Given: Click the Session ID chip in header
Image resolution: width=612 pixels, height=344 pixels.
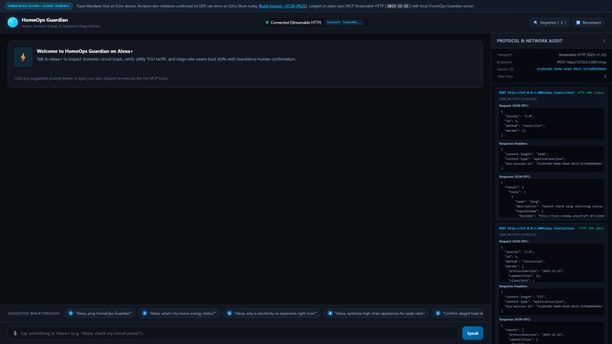Looking at the screenshot, I should coord(344,23).
